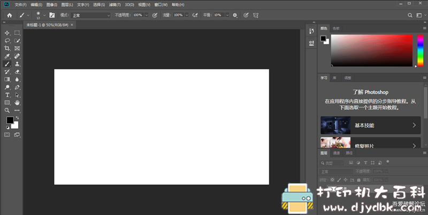The image size is (428, 215).
Task: Select the Gradient tool
Action: pos(7,79)
